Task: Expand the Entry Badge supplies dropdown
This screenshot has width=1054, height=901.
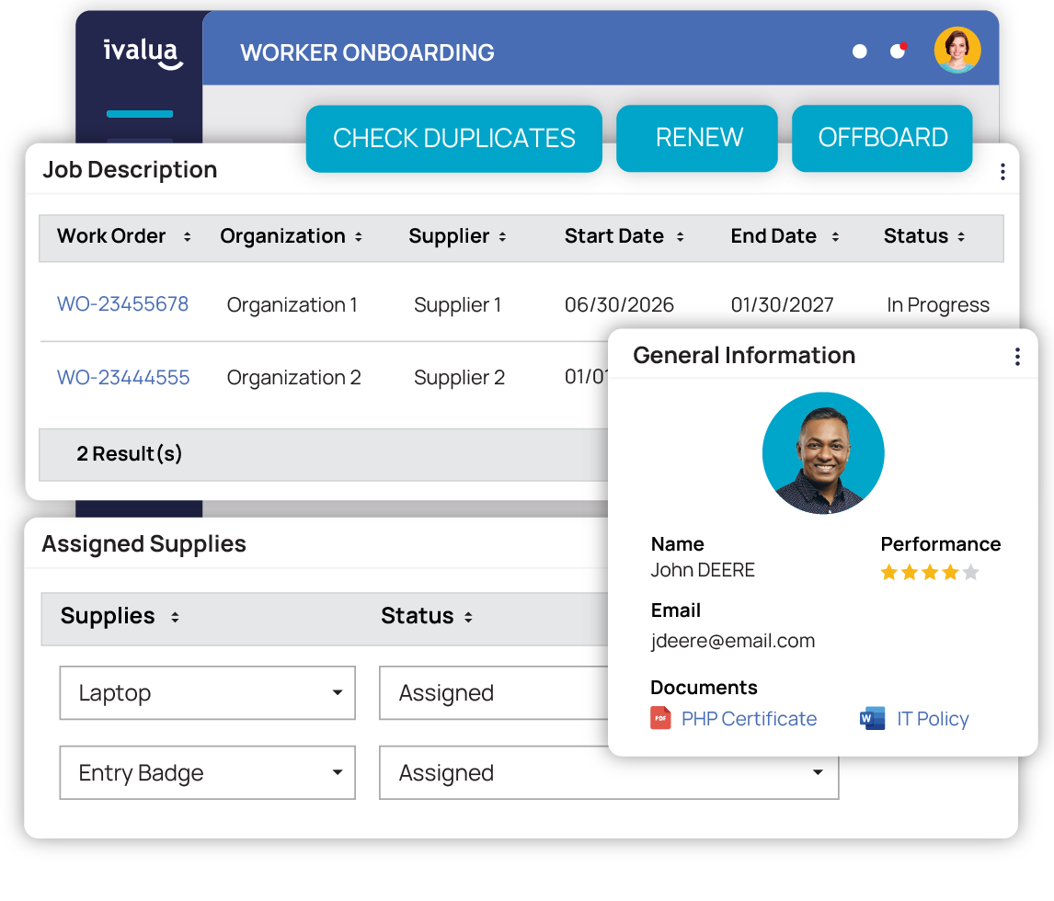Action: tap(338, 773)
